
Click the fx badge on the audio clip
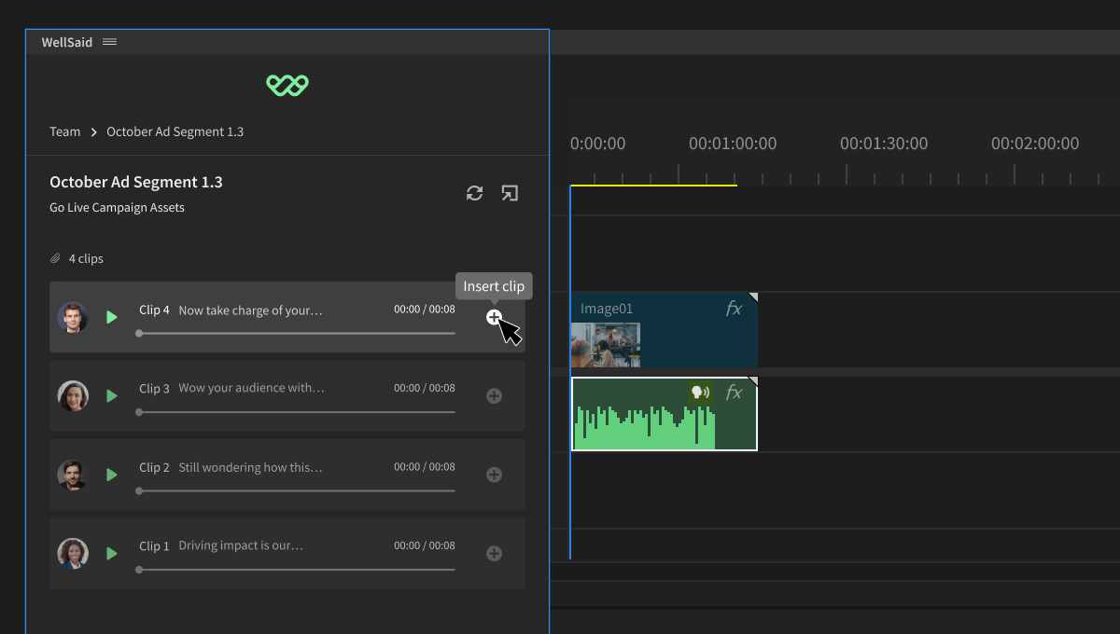point(734,393)
